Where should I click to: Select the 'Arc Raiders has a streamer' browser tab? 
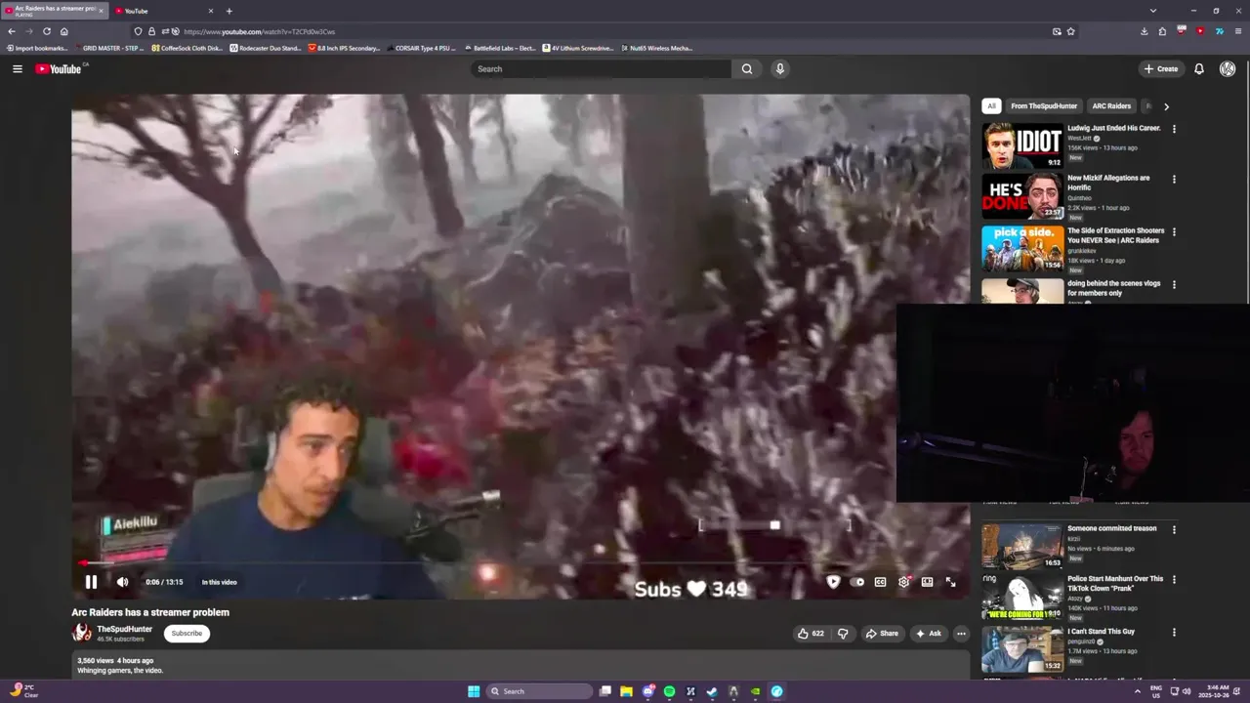point(55,11)
